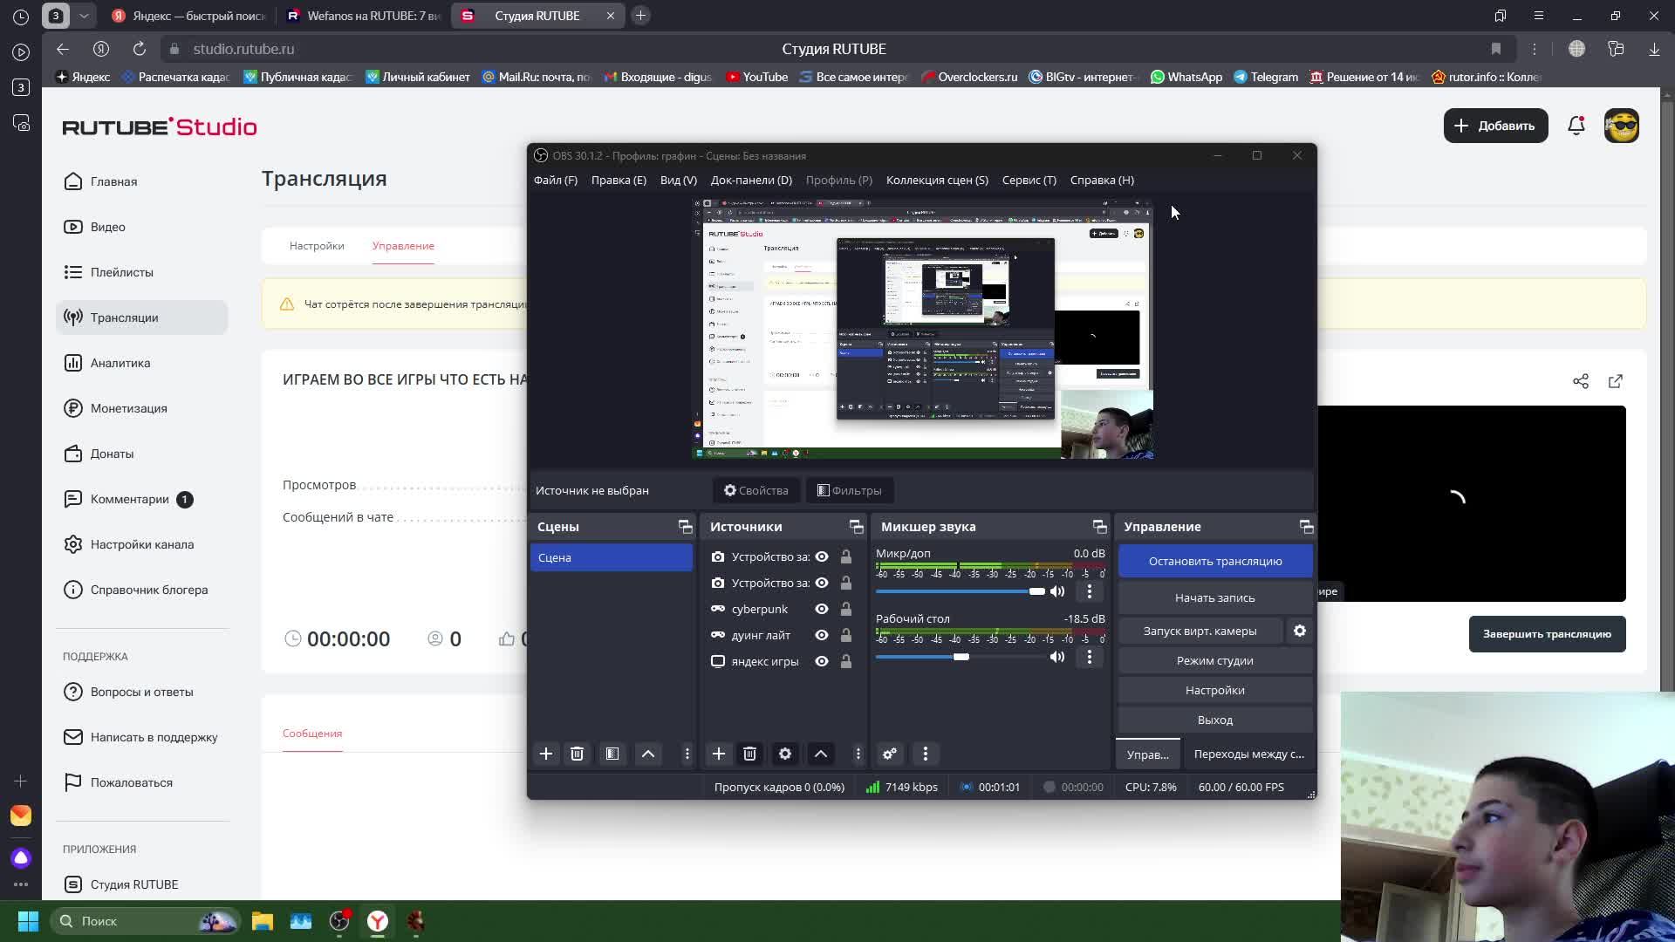Image resolution: width=1675 pixels, height=942 pixels.
Task: Bookmark this page in address bar
Action: point(1496,49)
